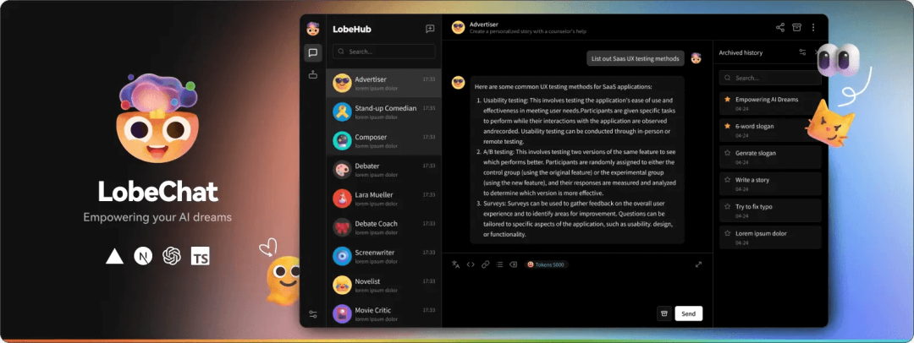
Task: Click the LobeHub title text
Action: pos(351,29)
